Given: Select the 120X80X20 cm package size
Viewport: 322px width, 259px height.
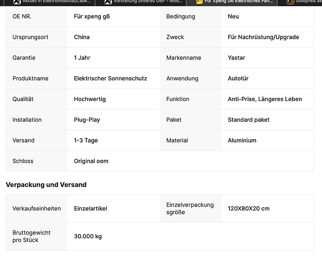Looking at the screenshot, I should coord(248,208).
